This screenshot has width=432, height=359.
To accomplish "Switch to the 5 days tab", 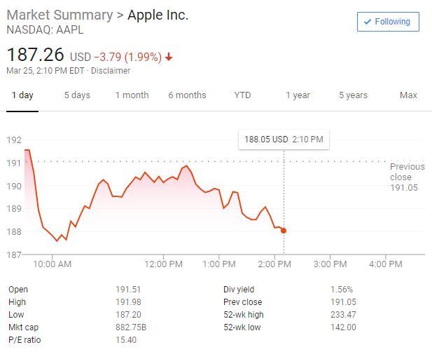I will click(77, 95).
